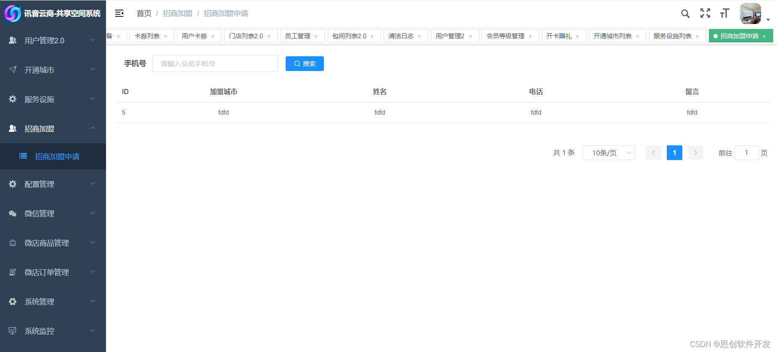Close the 包间列表2.0 tab
777x352 pixels.
pyautogui.click(x=372, y=36)
